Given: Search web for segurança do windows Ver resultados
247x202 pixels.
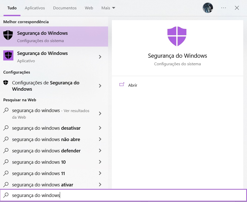Looking at the screenshot, I should point(54,114).
